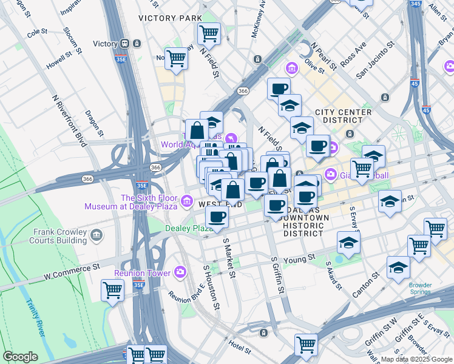Open the graduation cap marker near Browder Springs
Image resolution: width=454 pixels, height=364 pixels.
(x=398, y=267)
